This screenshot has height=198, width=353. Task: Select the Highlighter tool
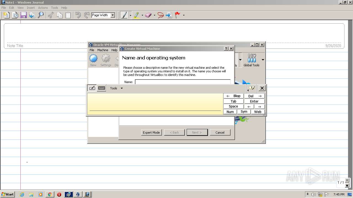coord(137,15)
